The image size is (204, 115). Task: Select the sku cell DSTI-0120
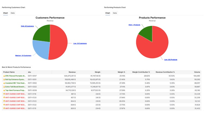[32, 98]
